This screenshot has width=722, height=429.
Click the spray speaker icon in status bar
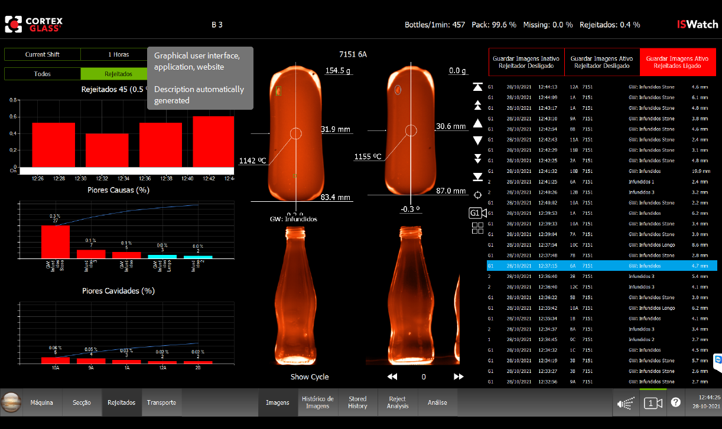(x=626, y=404)
